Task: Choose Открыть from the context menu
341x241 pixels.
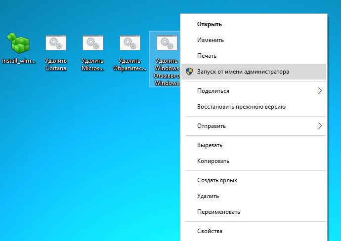Action: tap(209, 24)
